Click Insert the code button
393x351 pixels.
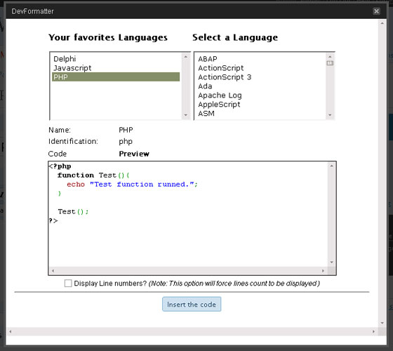pos(192,304)
